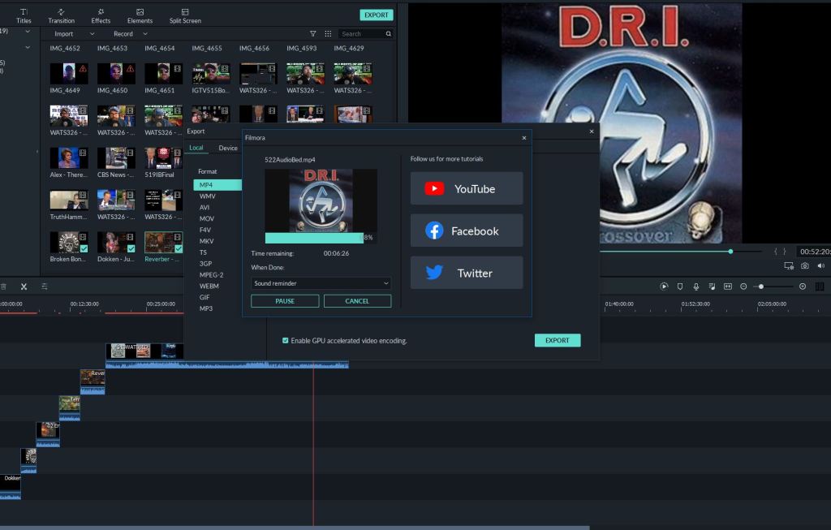Cancel the export in progress
831x530 pixels.
coord(357,301)
